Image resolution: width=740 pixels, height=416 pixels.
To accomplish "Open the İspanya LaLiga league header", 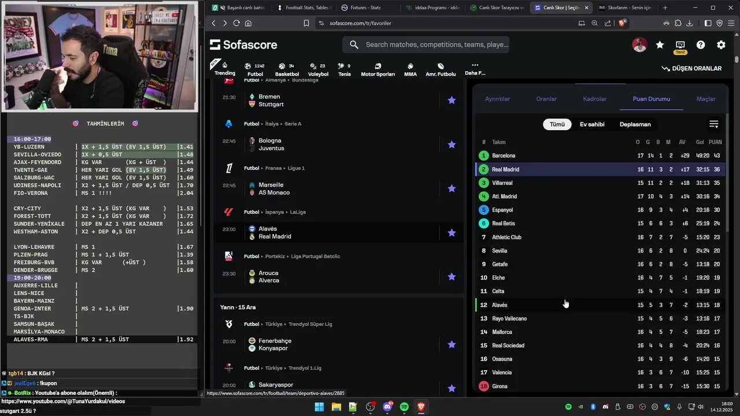I will pyautogui.click(x=275, y=212).
